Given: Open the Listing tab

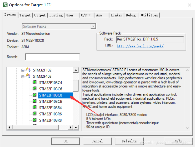Looking at the screenshot, I should (x=56, y=15).
